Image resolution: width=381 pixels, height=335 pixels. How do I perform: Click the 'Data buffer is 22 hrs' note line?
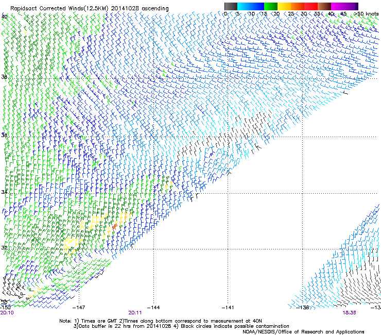181,326
